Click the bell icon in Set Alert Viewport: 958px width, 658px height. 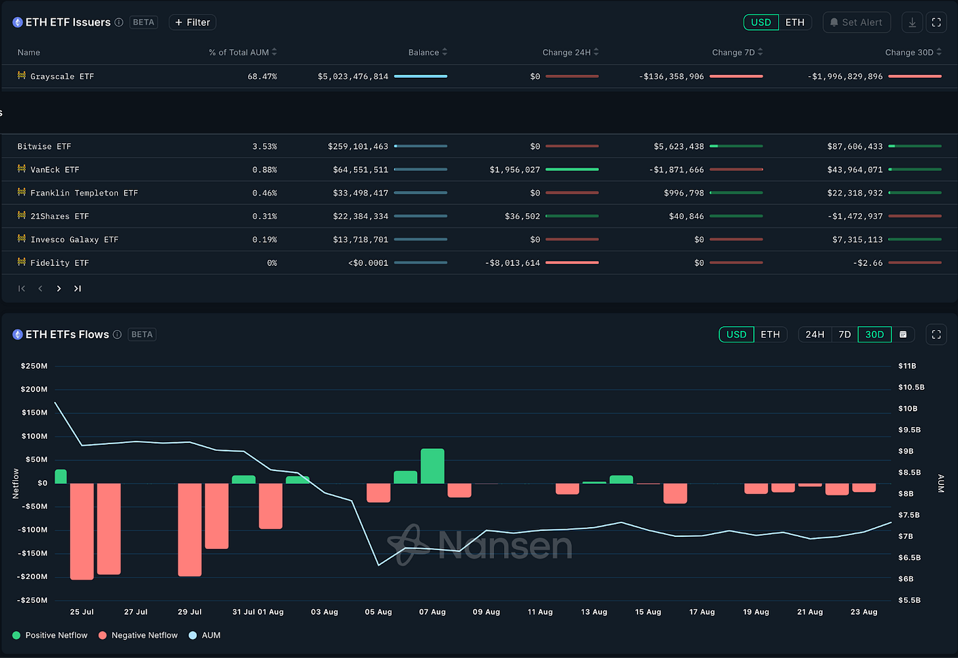[x=834, y=22]
